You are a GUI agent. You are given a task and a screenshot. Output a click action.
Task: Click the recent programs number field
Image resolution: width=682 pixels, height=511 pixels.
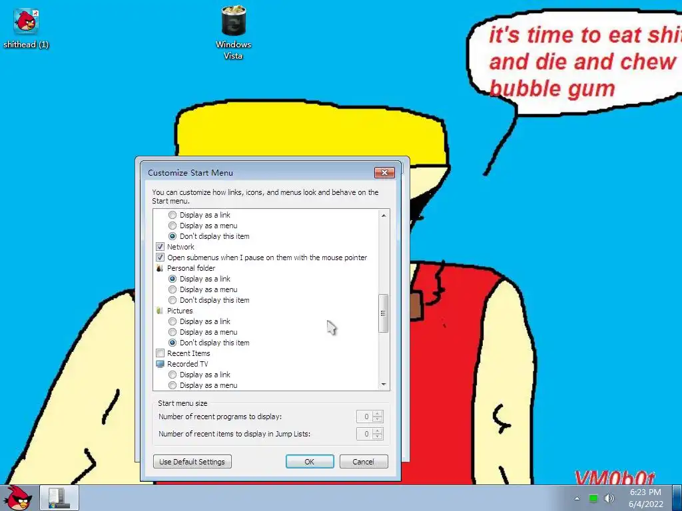[x=364, y=417]
